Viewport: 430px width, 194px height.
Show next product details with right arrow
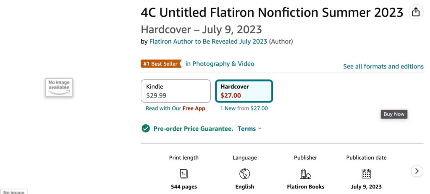click(x=417, y=171)
